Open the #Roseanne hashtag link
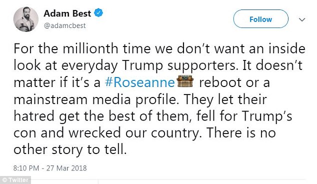 (x=140, y=82)
